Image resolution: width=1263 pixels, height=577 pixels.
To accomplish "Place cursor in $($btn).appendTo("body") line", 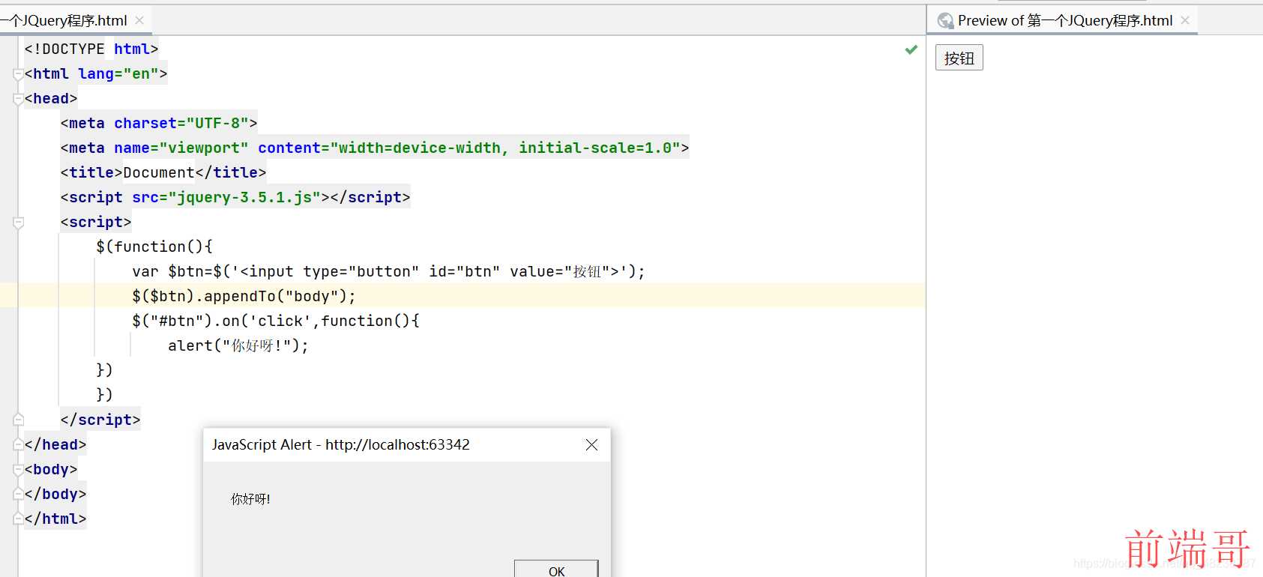I will [244, 296].
